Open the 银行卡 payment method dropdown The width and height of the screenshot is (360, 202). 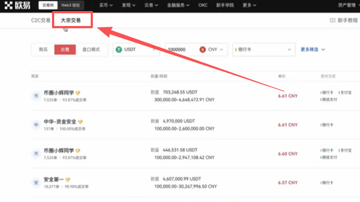(264, 49)
